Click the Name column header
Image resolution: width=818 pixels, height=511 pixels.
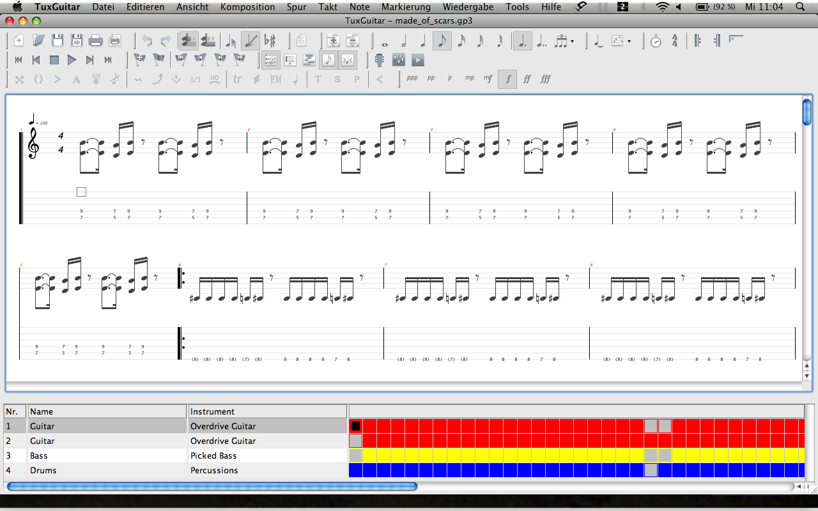click(107, 411)
